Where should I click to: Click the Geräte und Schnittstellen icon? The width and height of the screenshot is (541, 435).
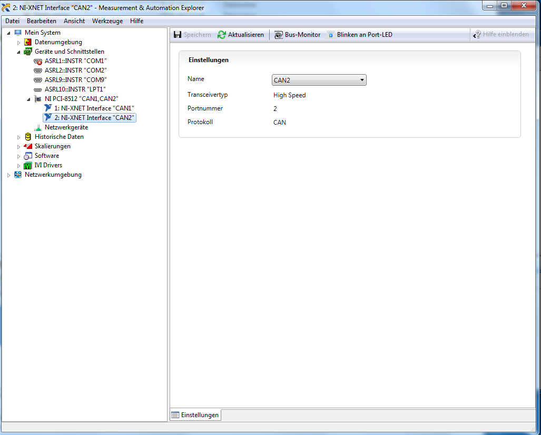[28, 52]
